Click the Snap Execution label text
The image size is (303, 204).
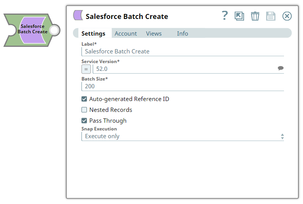[x=99, y=129]
